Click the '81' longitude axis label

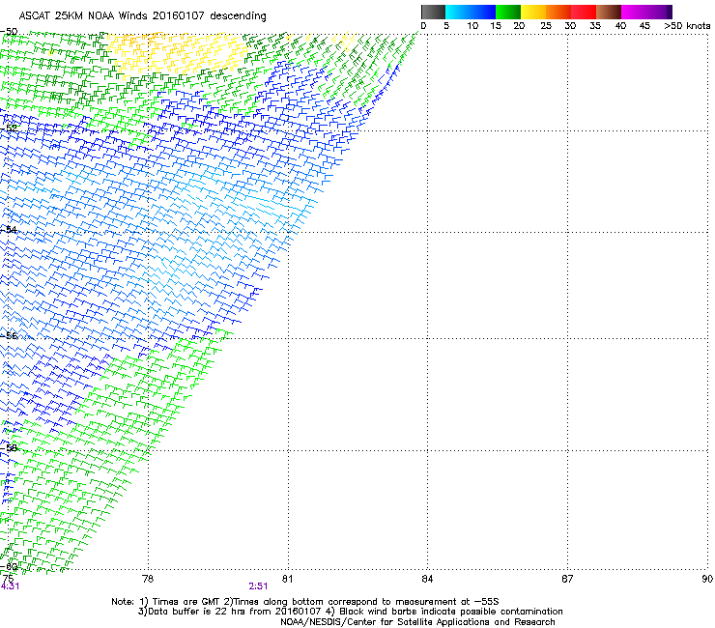[x=287, y=579]
